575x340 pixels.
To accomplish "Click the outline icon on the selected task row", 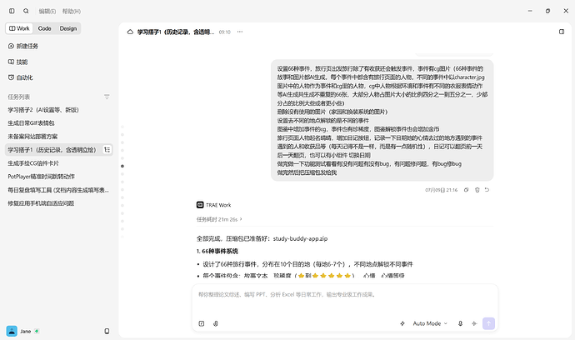I will (x=107, y=150).
